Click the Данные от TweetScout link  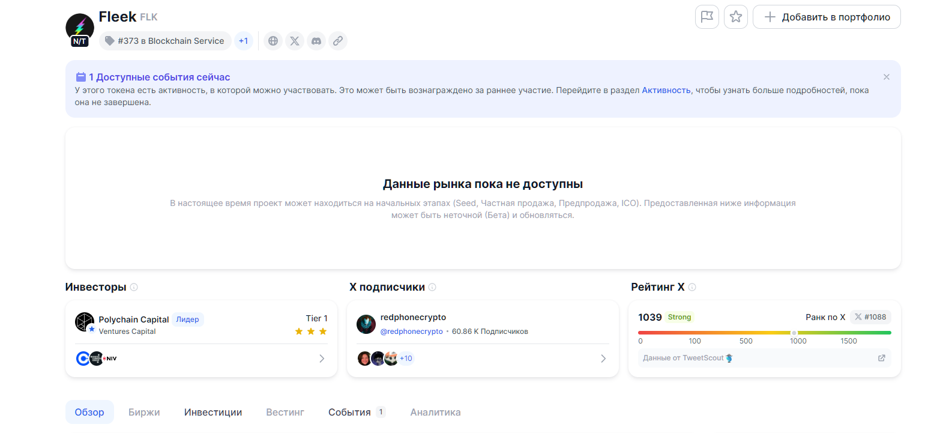[688, 358]
